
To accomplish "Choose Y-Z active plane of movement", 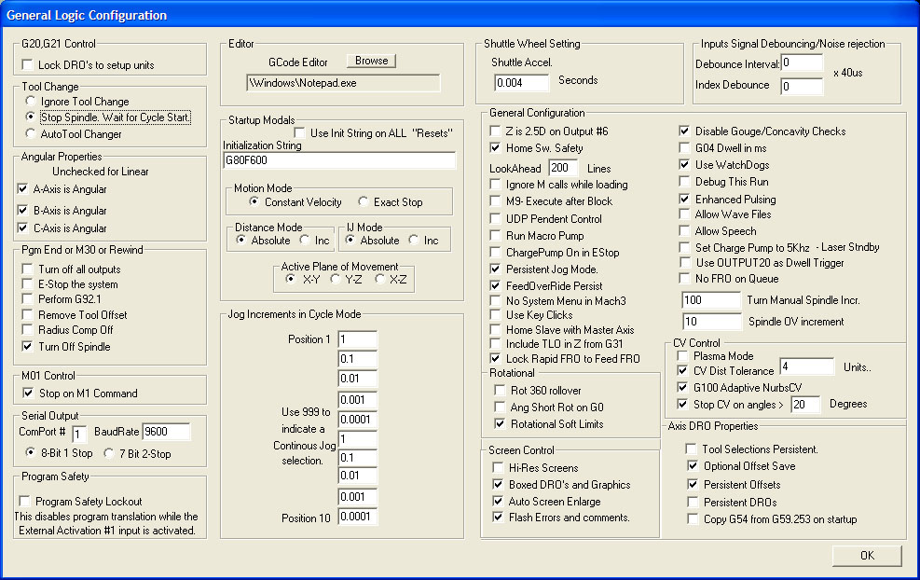I will [335, 279].
